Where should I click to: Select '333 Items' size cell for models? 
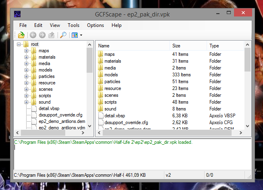(182, 75)
